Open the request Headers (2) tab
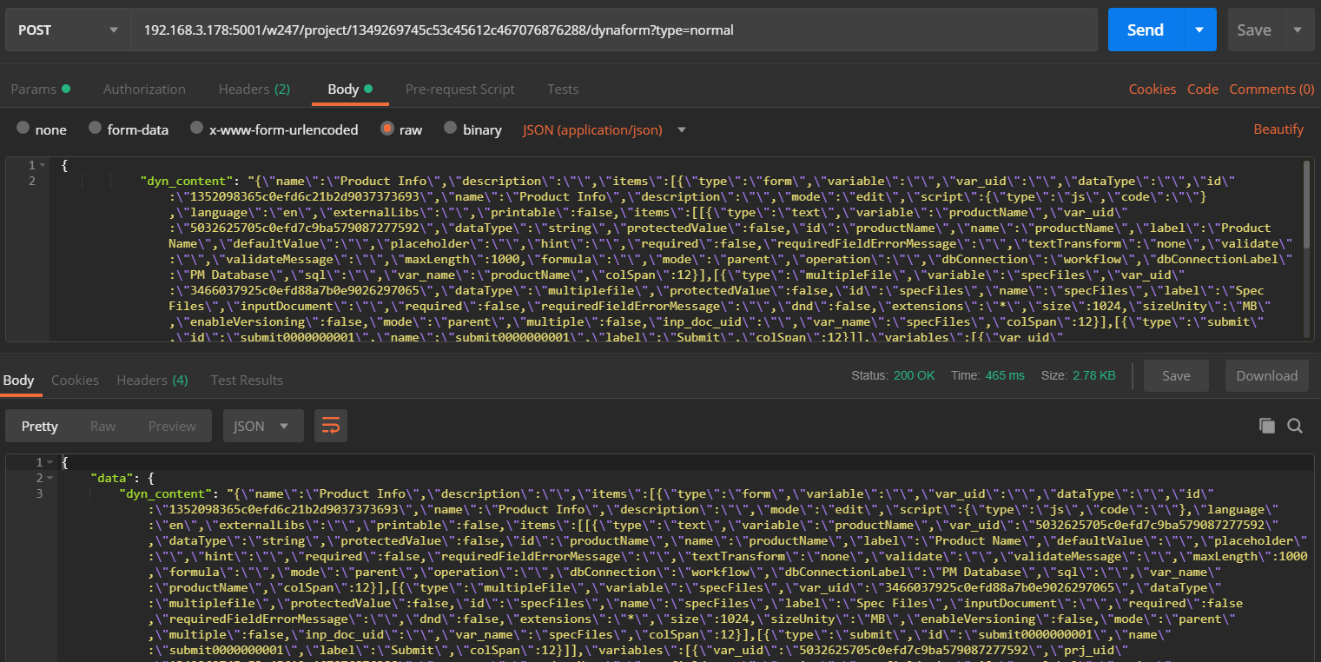Screen dimensions: 1321x662 [x=254, y=89]
